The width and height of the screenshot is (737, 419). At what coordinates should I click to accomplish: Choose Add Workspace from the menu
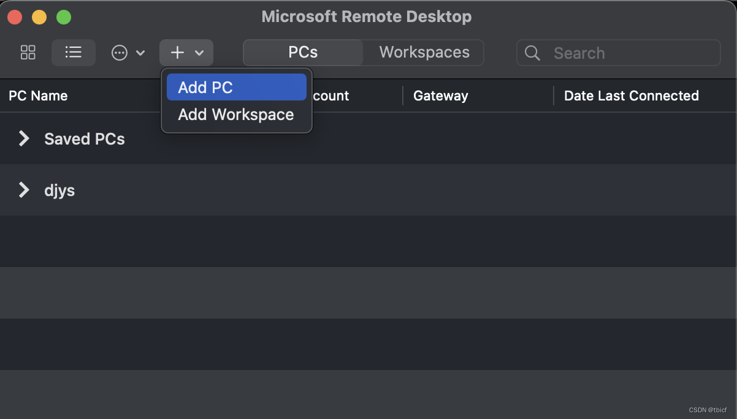pos(237,115)
